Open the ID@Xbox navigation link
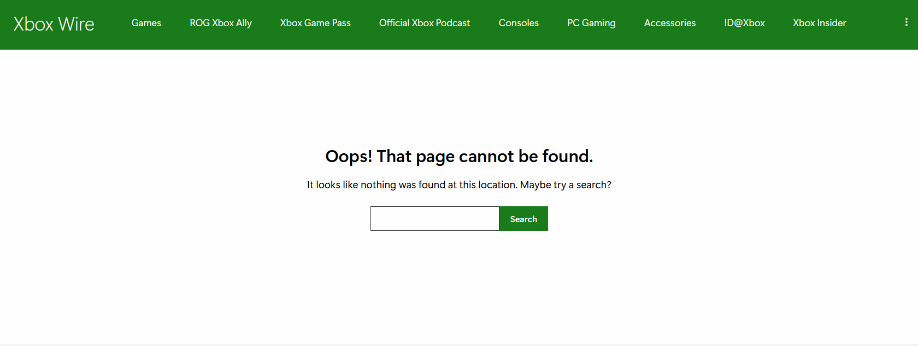Image resolution: width=918 pixels, height=346 pixels. tap(744, 23)
